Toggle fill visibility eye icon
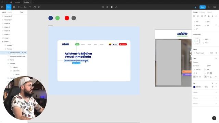This screenshot has width=219, height=123. point(212,87)
